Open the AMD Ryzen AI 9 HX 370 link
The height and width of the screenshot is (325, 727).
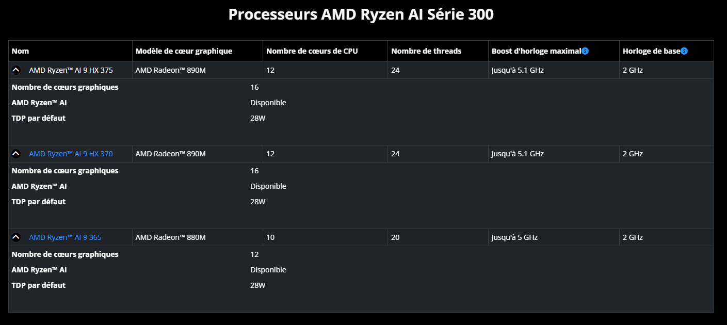click(x=71, y=154)
